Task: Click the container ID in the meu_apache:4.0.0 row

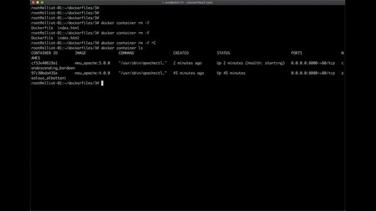Action: tap(45, 73)
